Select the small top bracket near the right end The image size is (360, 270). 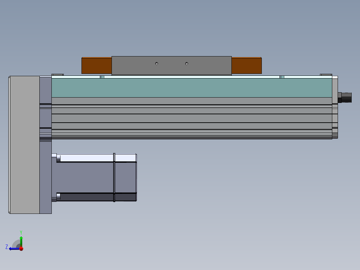[326, 75]
